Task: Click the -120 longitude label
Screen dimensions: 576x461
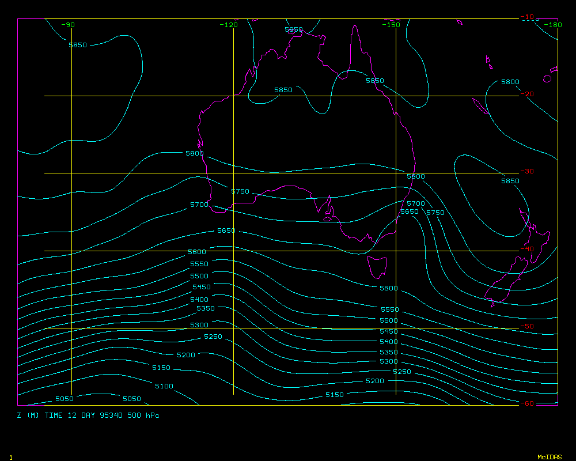Action: pyautogui.click(x=229, y=25)
